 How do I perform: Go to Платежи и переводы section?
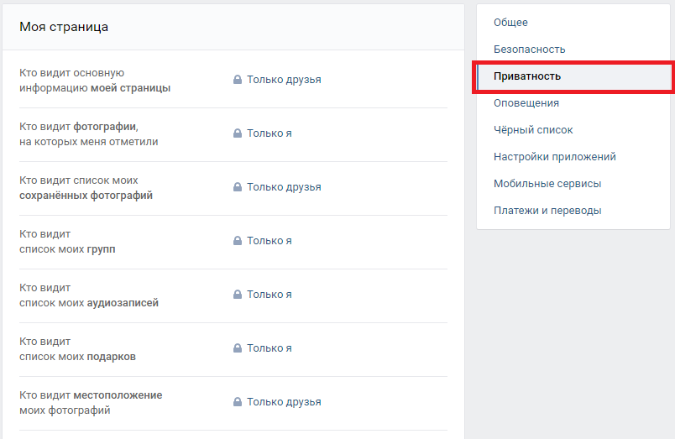coord(547,211)
